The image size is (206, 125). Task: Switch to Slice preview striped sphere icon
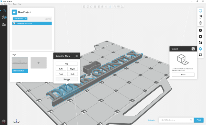(201, 23)
